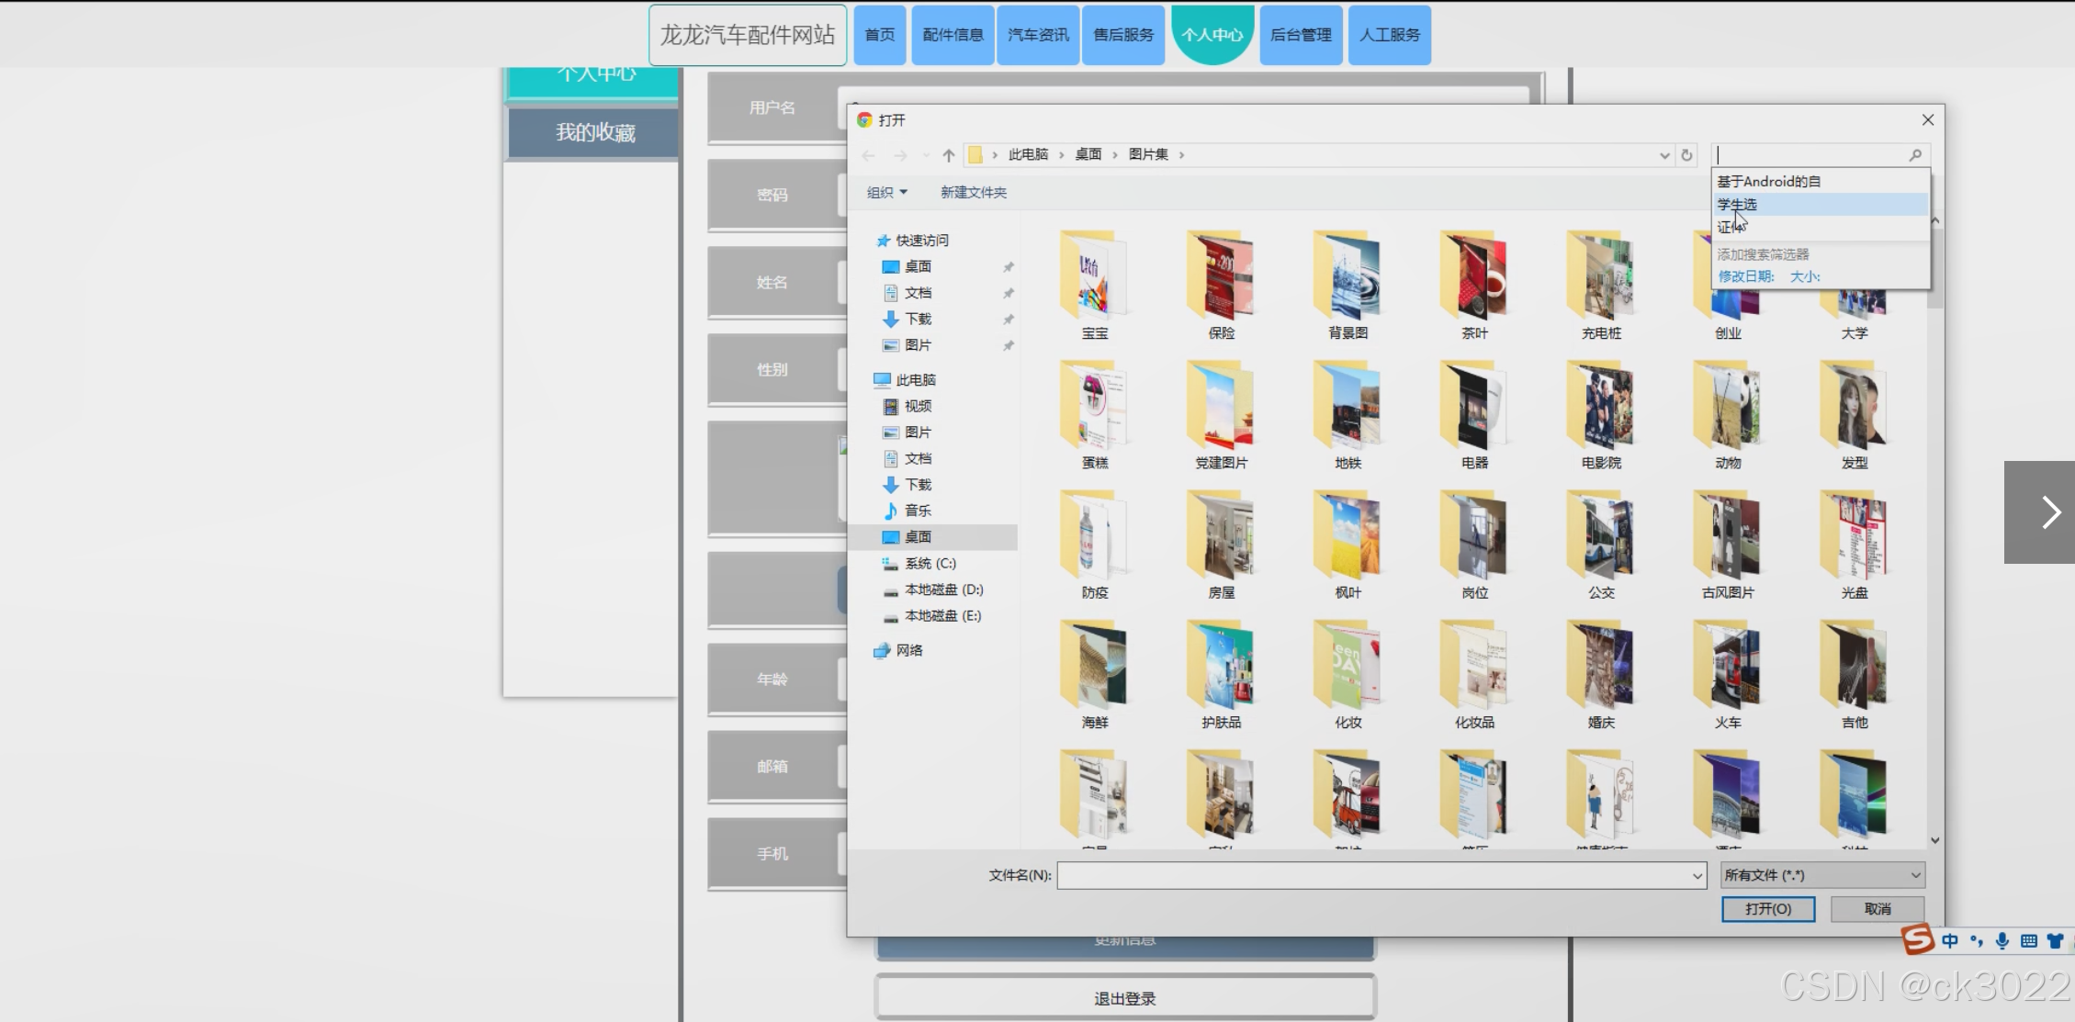Screen dimensions: 2075x1022
Task: Expand the 文件名 combo box arrow
Action: coord(1697,876)
